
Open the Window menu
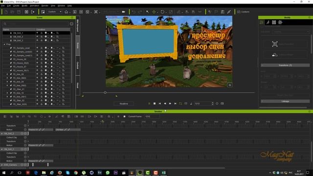point(61,6)
